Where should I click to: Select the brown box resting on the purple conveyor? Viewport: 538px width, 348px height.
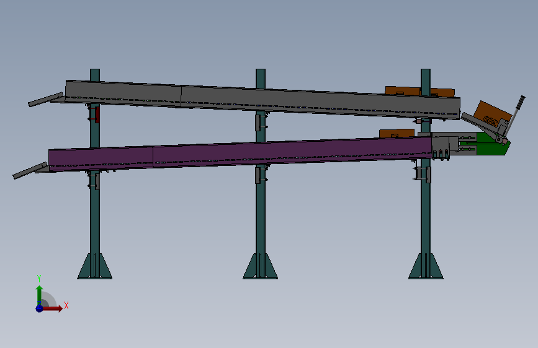point(397,133)
